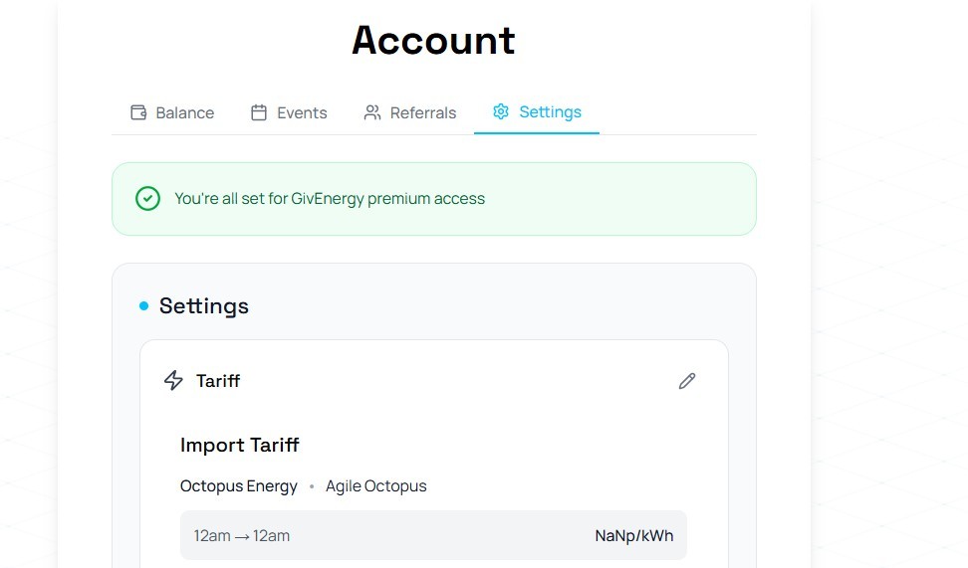
Task: Click the calendar icon beside Events
Action: pyautogui.click(x=259, y=112)
